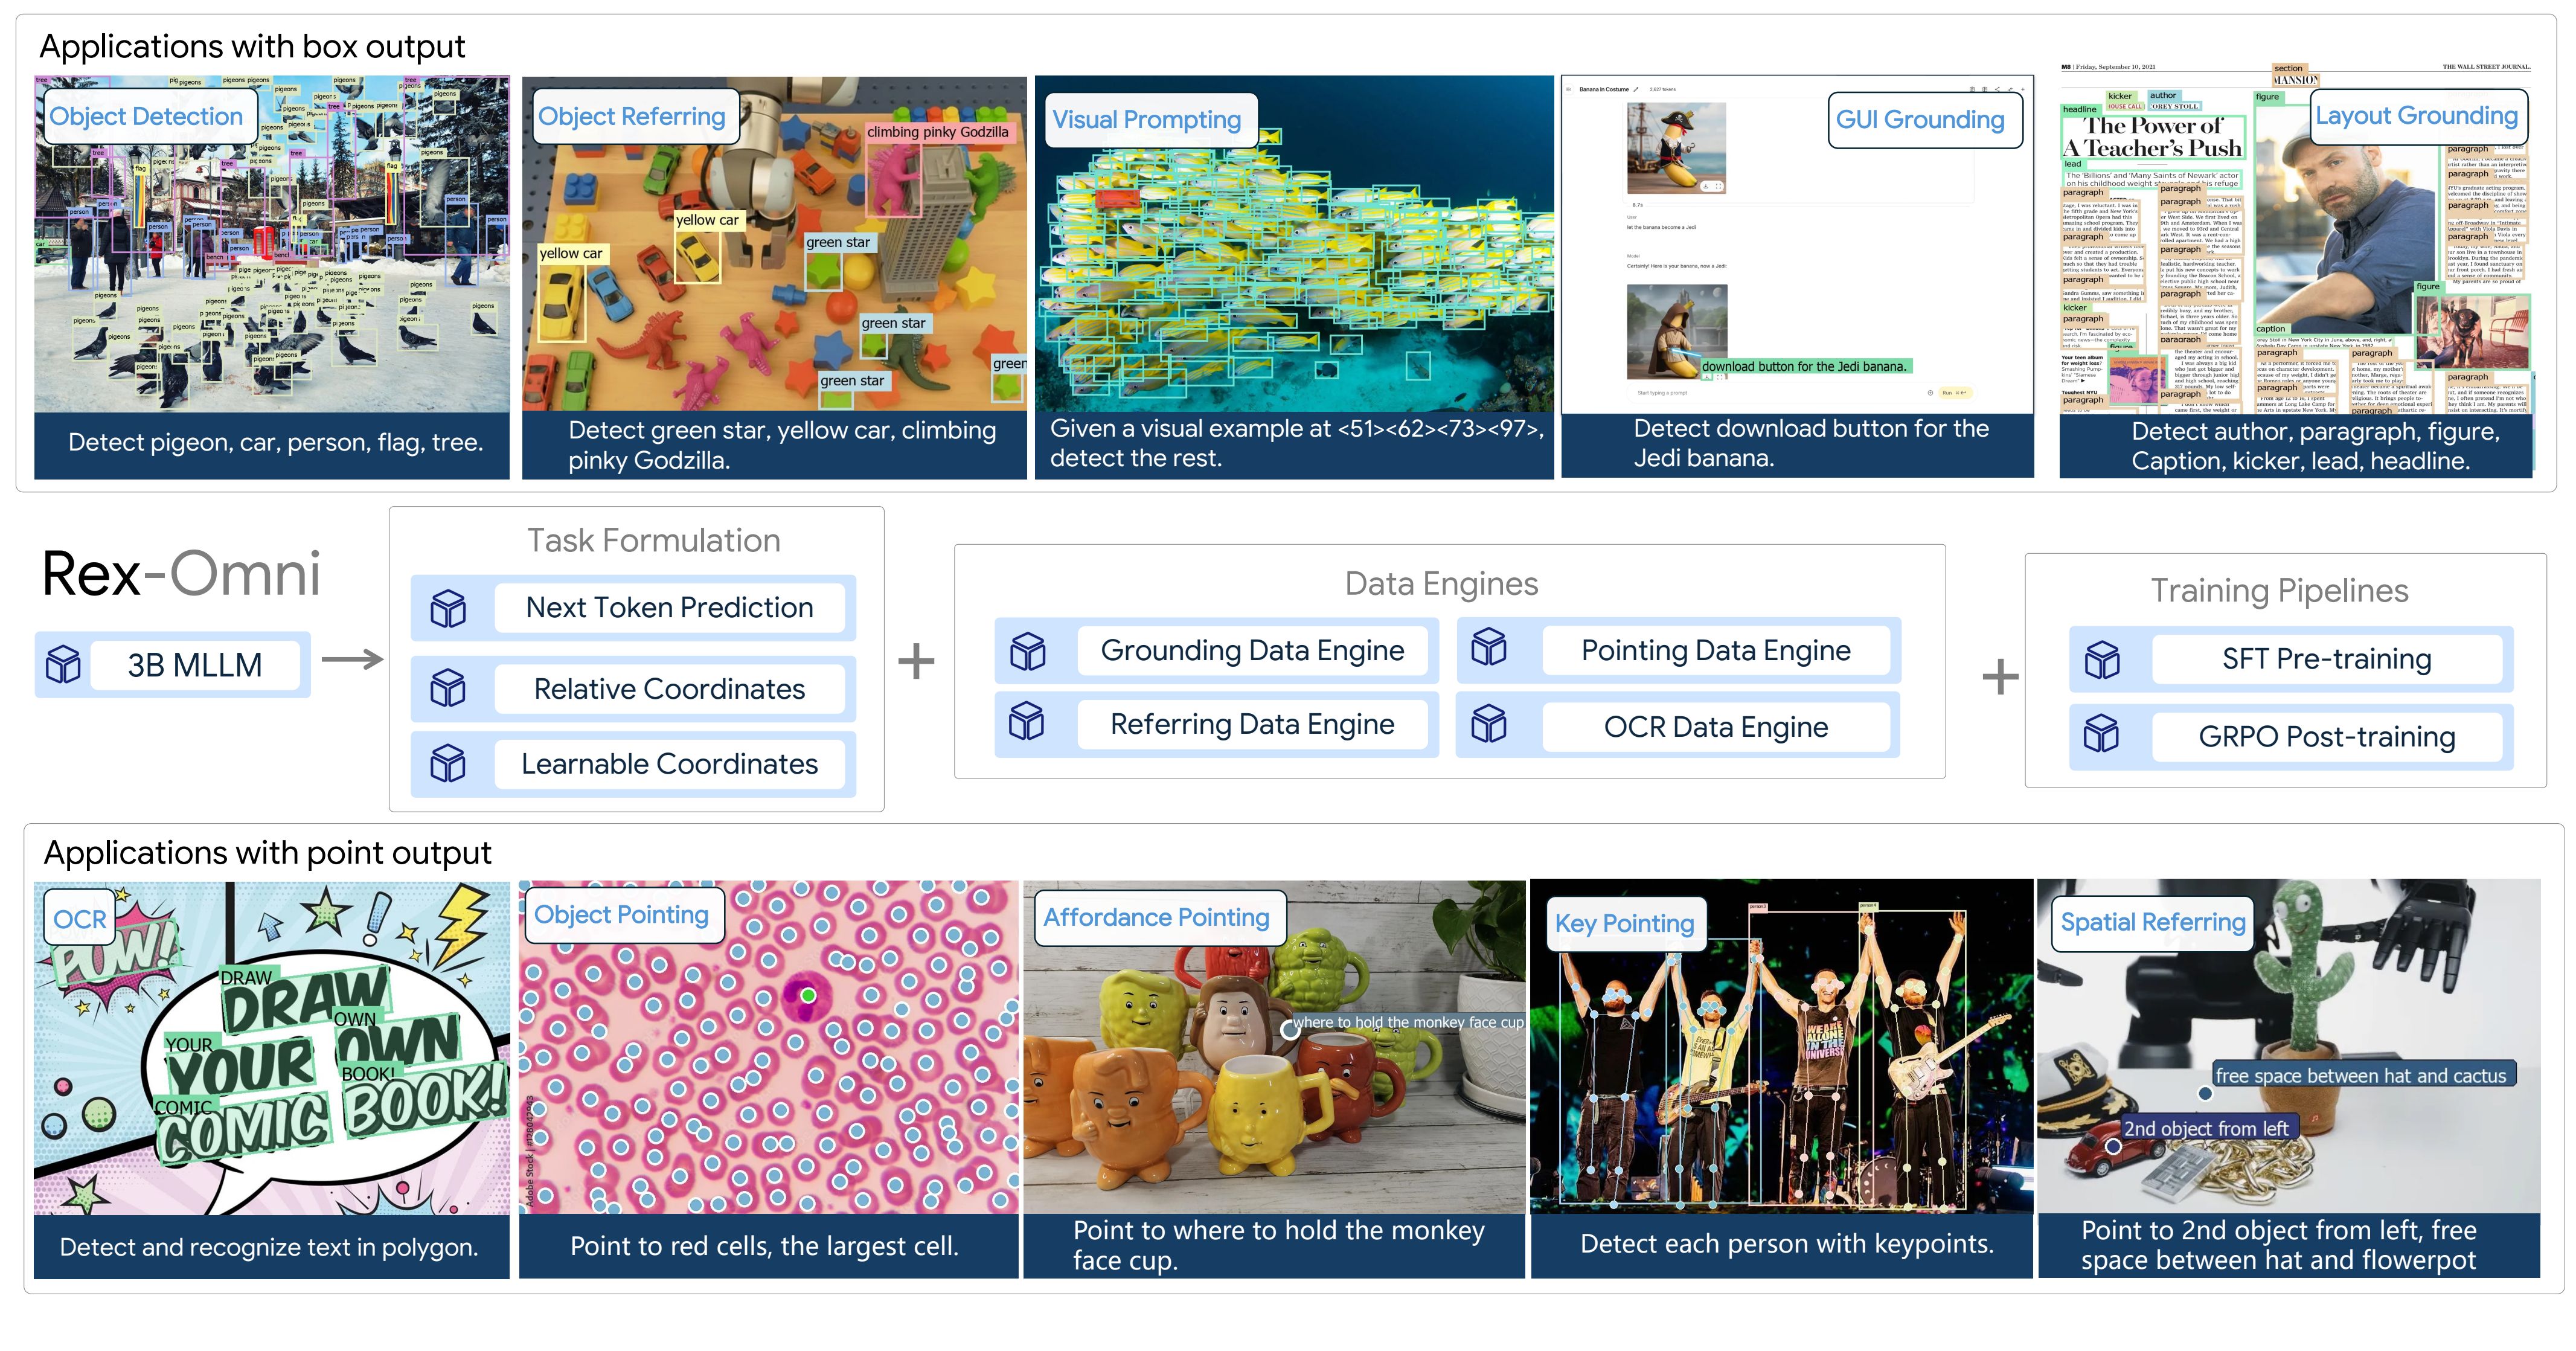The image size is (2576, 1351).
Task: Click the arrow after 3B MLLM
Action: click(x=352, y=659)
